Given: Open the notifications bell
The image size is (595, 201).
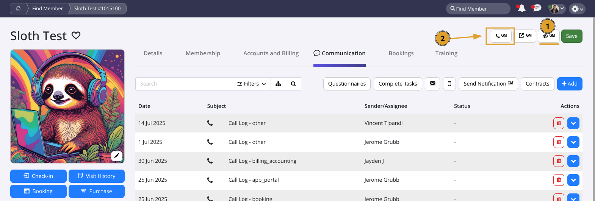Looking at the screenshot, I should pos(521,8).
